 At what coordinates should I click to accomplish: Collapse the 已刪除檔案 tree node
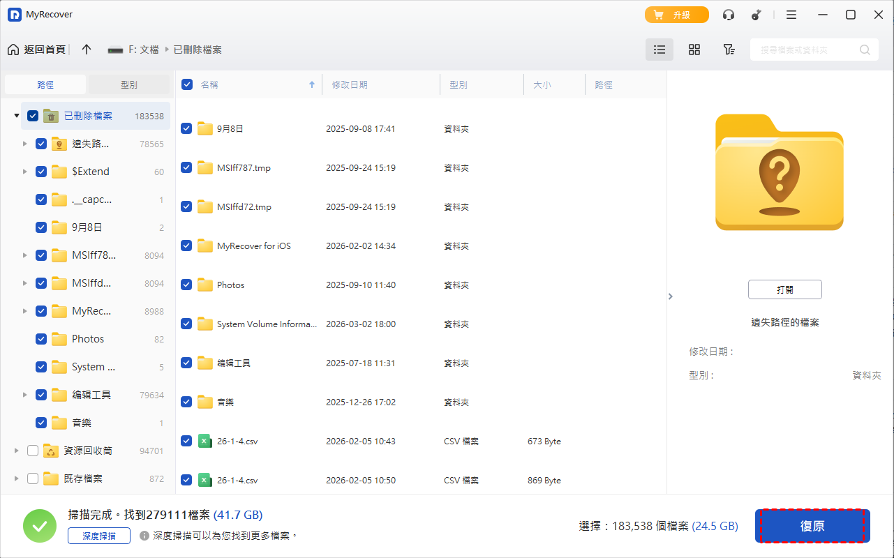[16, 116]
